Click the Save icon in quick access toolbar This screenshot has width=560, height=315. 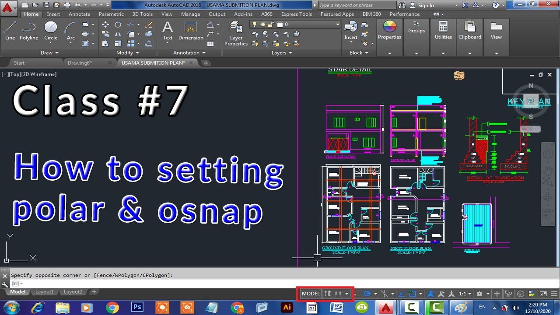pos(45,5)
